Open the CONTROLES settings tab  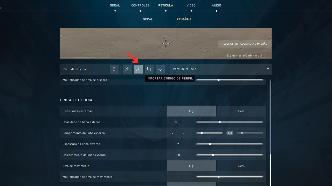(x=140, y=5)
